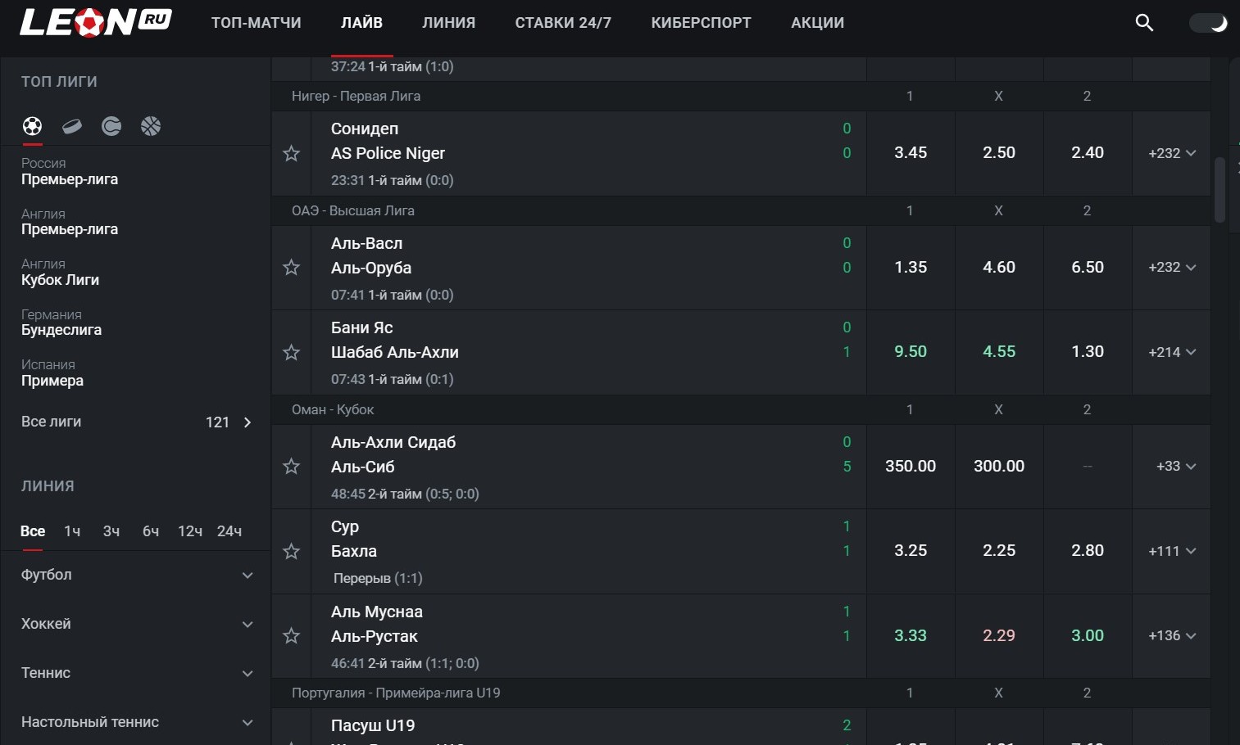The image size is (1240, 745).
Task: Expand +136 markets for Аль Муснаа match
Action: click(x=1172, y=635)
